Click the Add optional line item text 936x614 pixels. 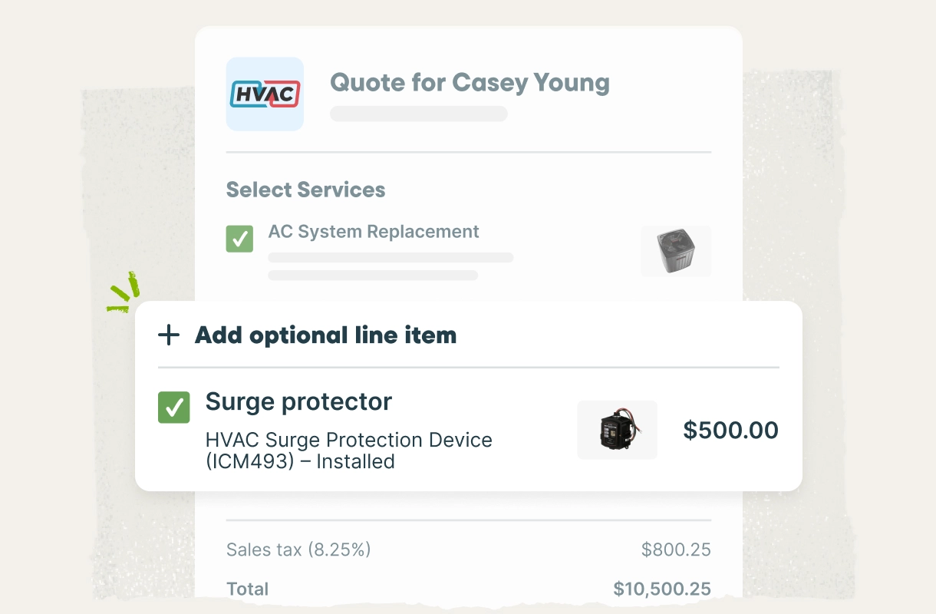[325, 335]
